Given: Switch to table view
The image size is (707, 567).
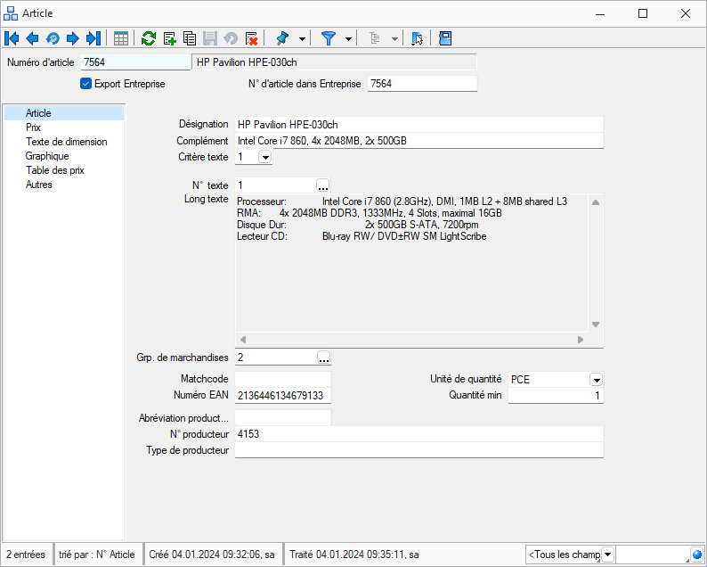Looking at the screenshot, I should click(121, 38).
